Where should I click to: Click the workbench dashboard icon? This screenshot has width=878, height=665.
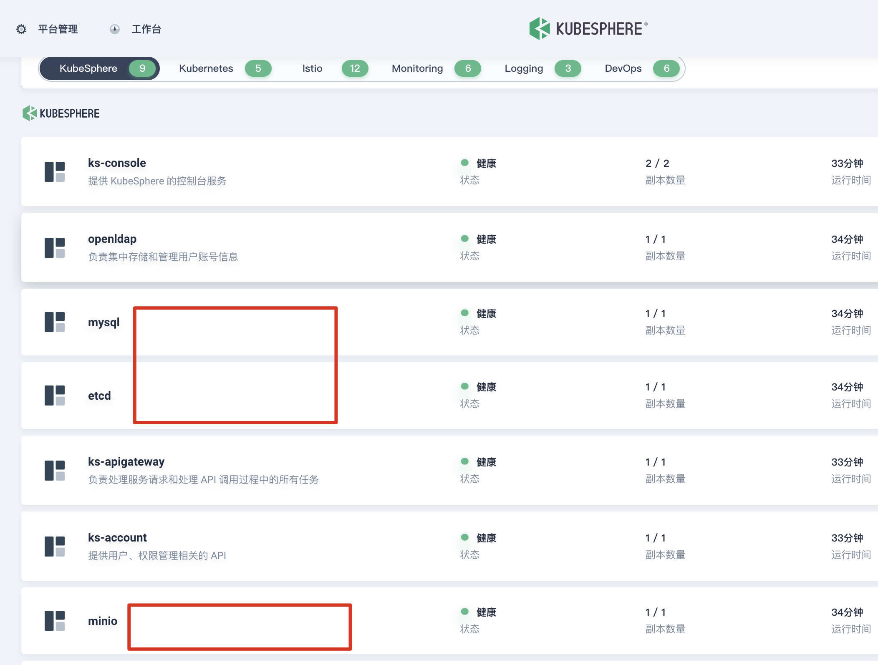(x=115, y=29)
